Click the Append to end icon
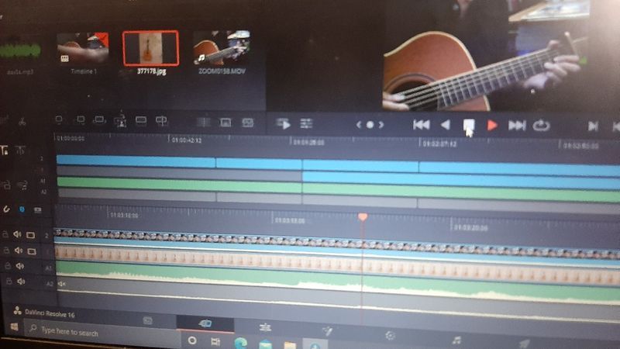The height and width of the screenshot is (349, 620). pyautogui.click(x=81, y=120)
